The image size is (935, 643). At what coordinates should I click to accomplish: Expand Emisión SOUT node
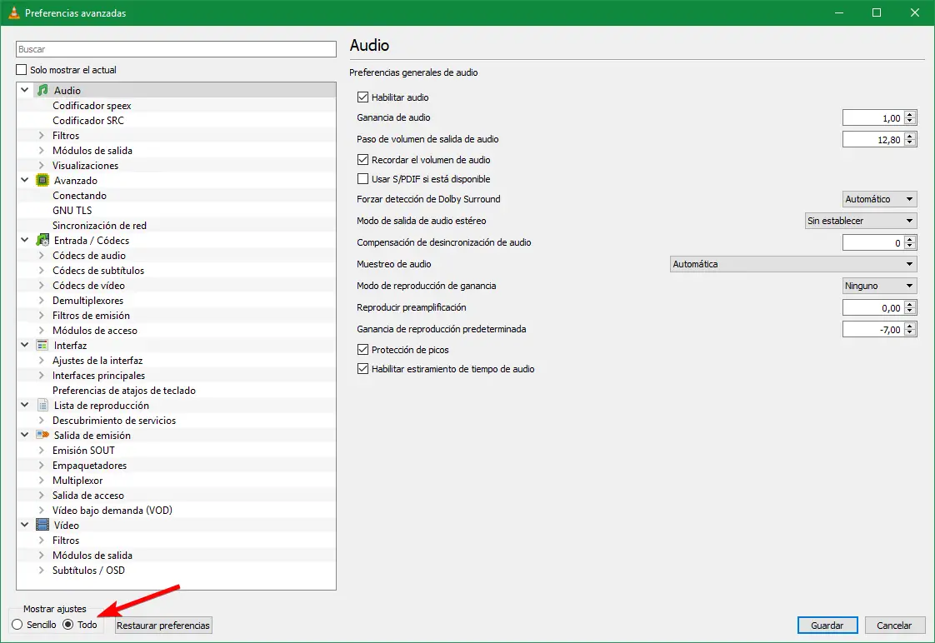pos(41,450)
